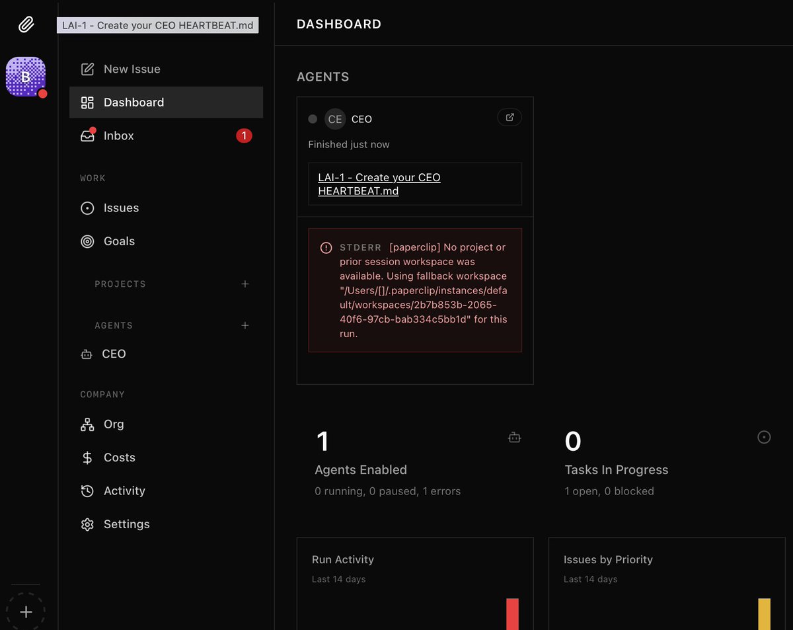793x630 pixels.
Task: Click the Issues by Priority chart title
Action: (608, 559)
